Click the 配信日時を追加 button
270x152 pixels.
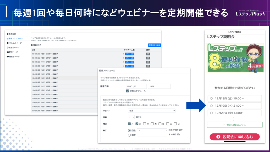pyautogui.click(x=154, y=45)
